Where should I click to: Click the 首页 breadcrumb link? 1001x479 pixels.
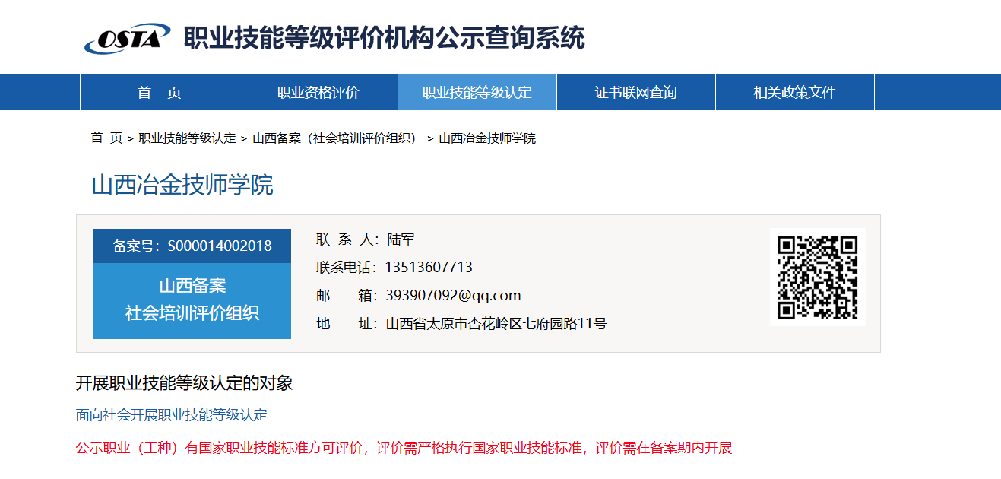(x=106, y=138)
